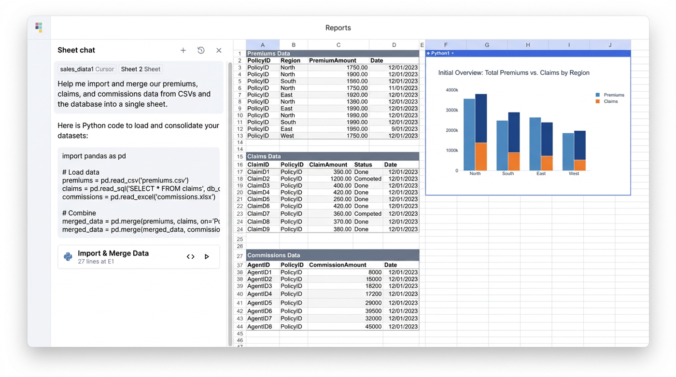Click the Python logo on the code card
The width and height of the screenshot is (676, 377).
point(68,256)
